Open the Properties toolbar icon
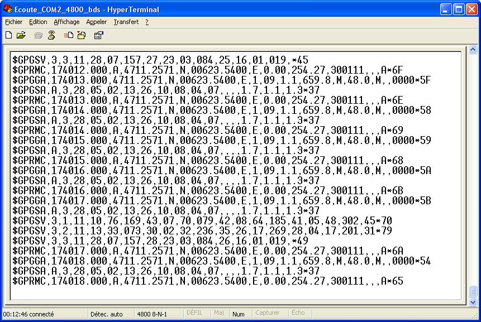 [x=99, y=35]
